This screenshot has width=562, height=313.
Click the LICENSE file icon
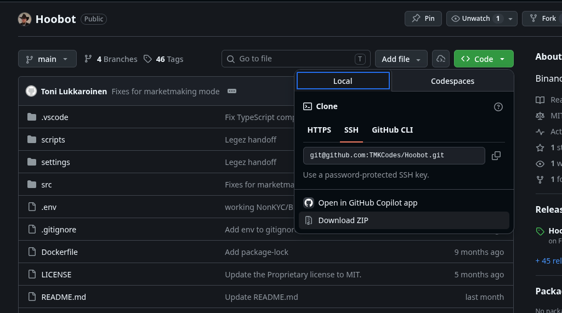[x=32, y=274]
